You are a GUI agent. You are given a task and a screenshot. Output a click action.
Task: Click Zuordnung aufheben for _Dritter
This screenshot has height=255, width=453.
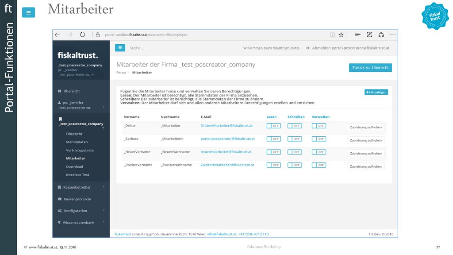point(366,127)
